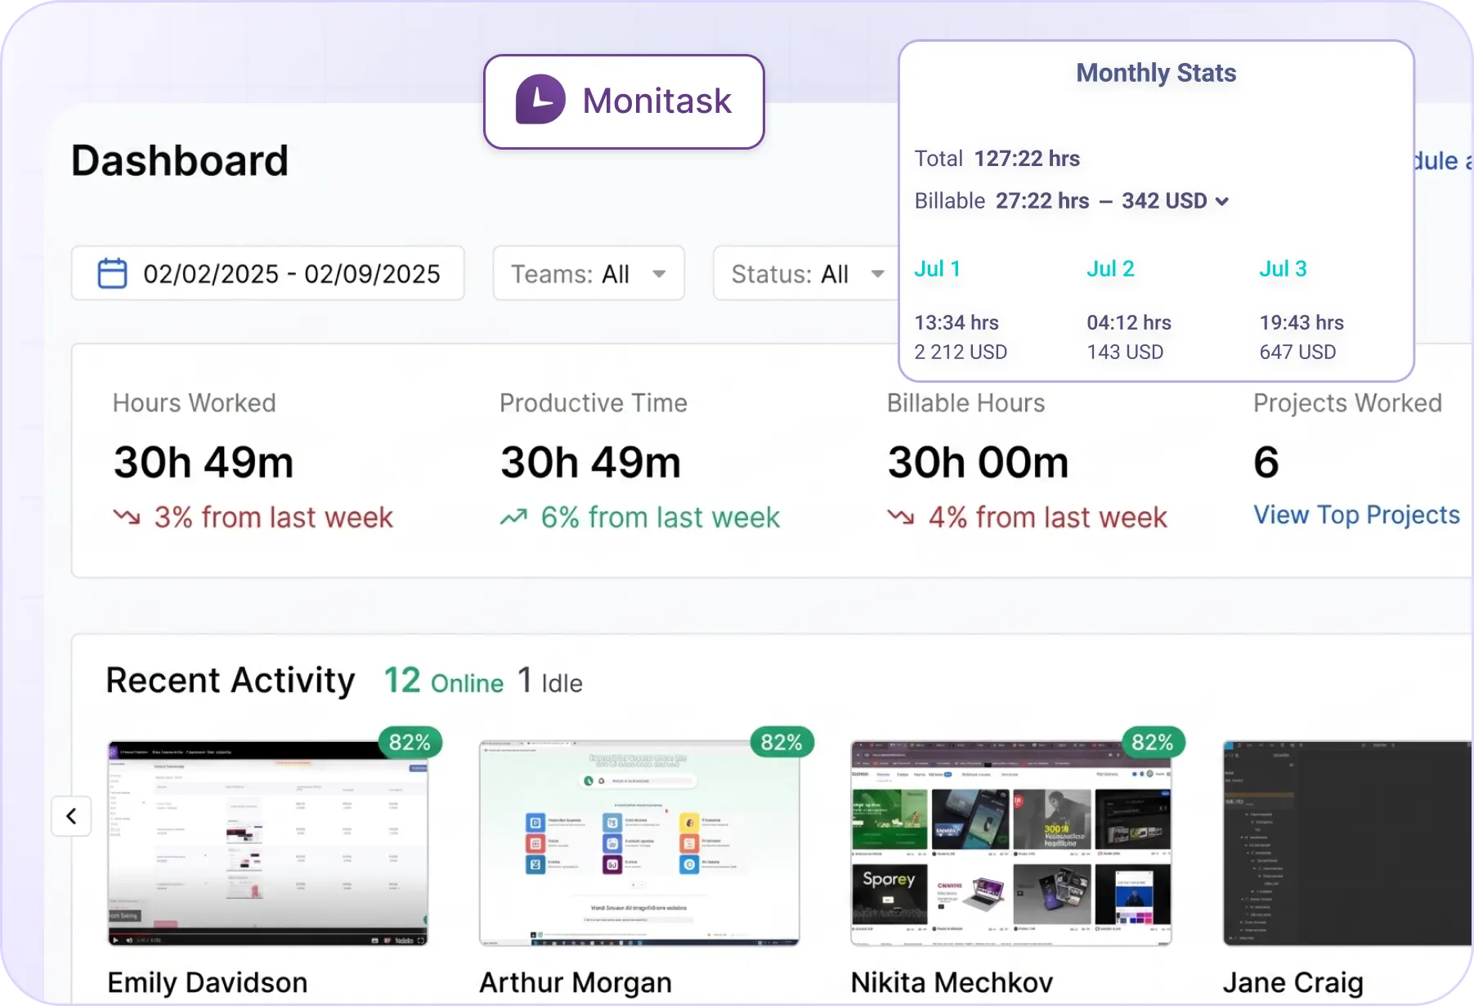Click Total 127:22 hrs value

point(1027,158)
